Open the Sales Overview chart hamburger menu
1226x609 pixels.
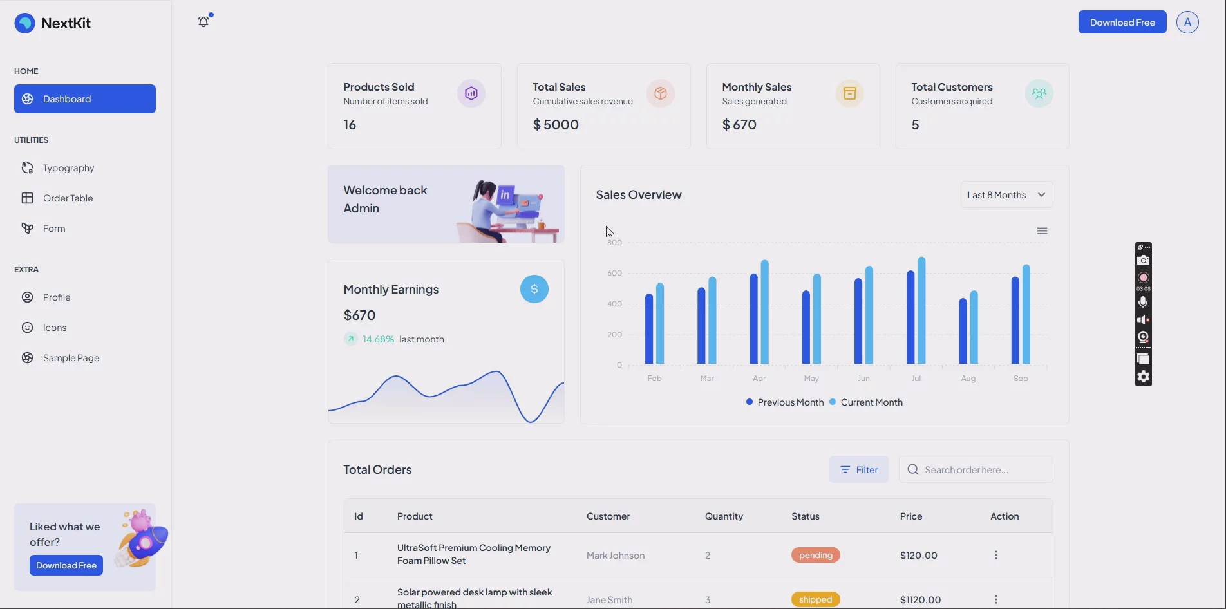tap(1042, 231)
